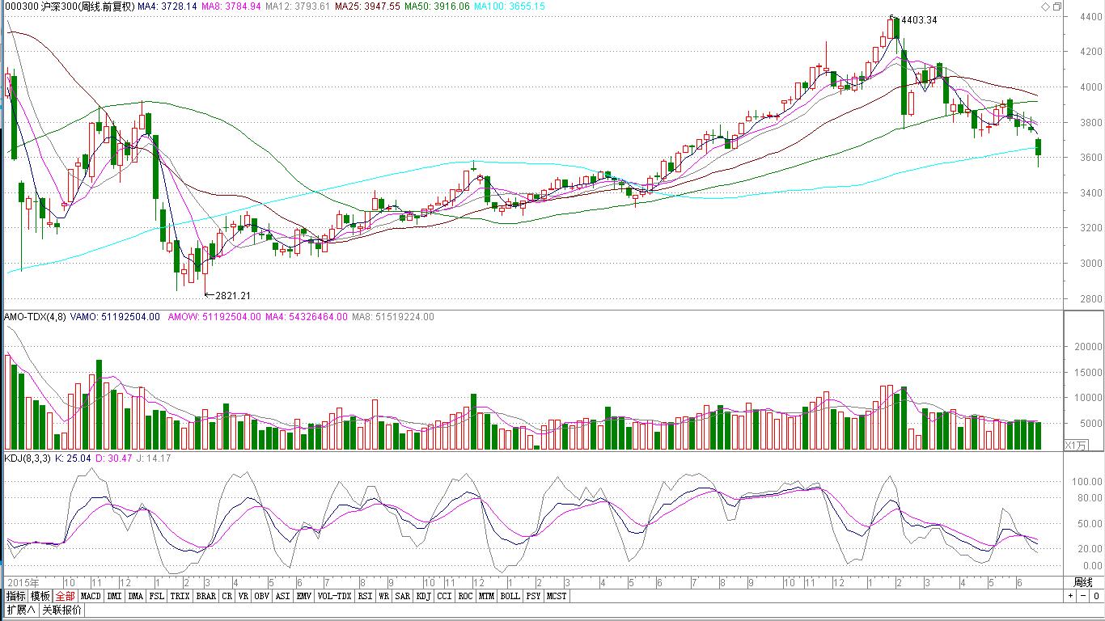This screenshot has width=1105, height=621.
Task: Click the minus zoom-out button
Action: pyautogui.click(x=1082, y=596)
